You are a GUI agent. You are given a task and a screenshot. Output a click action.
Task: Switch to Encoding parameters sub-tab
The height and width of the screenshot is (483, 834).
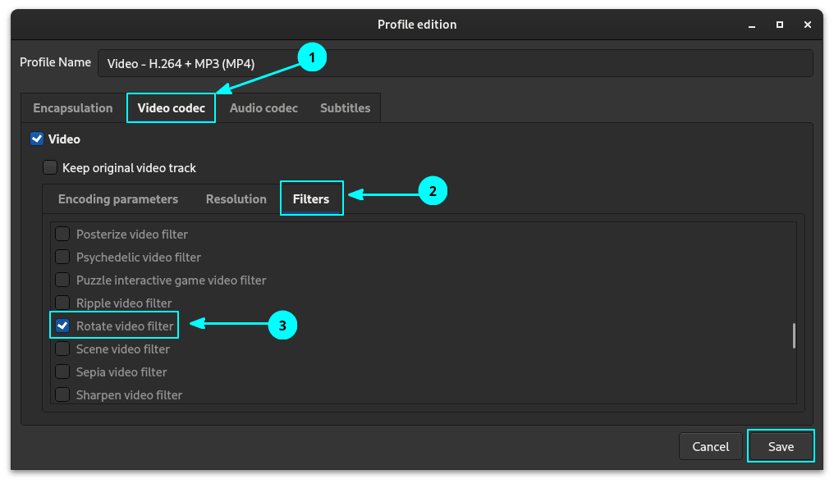click(118, 199)
